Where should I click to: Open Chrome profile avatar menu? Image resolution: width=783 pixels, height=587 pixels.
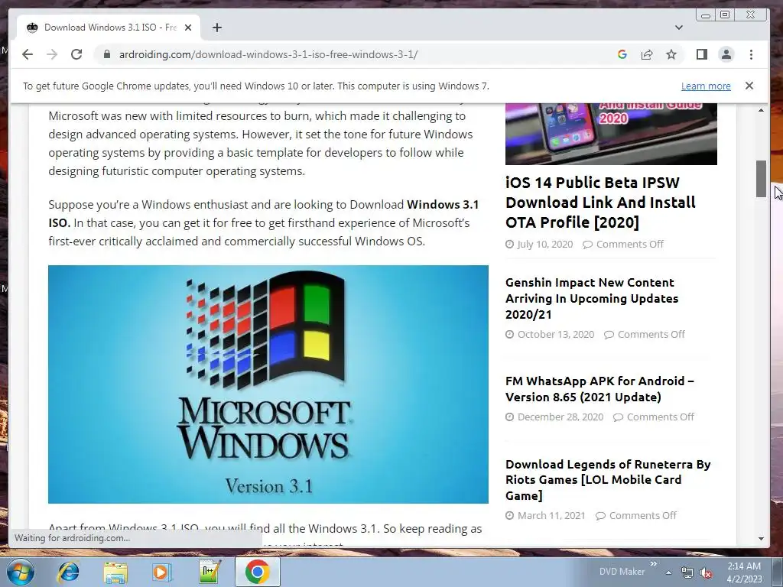(726, 54)
